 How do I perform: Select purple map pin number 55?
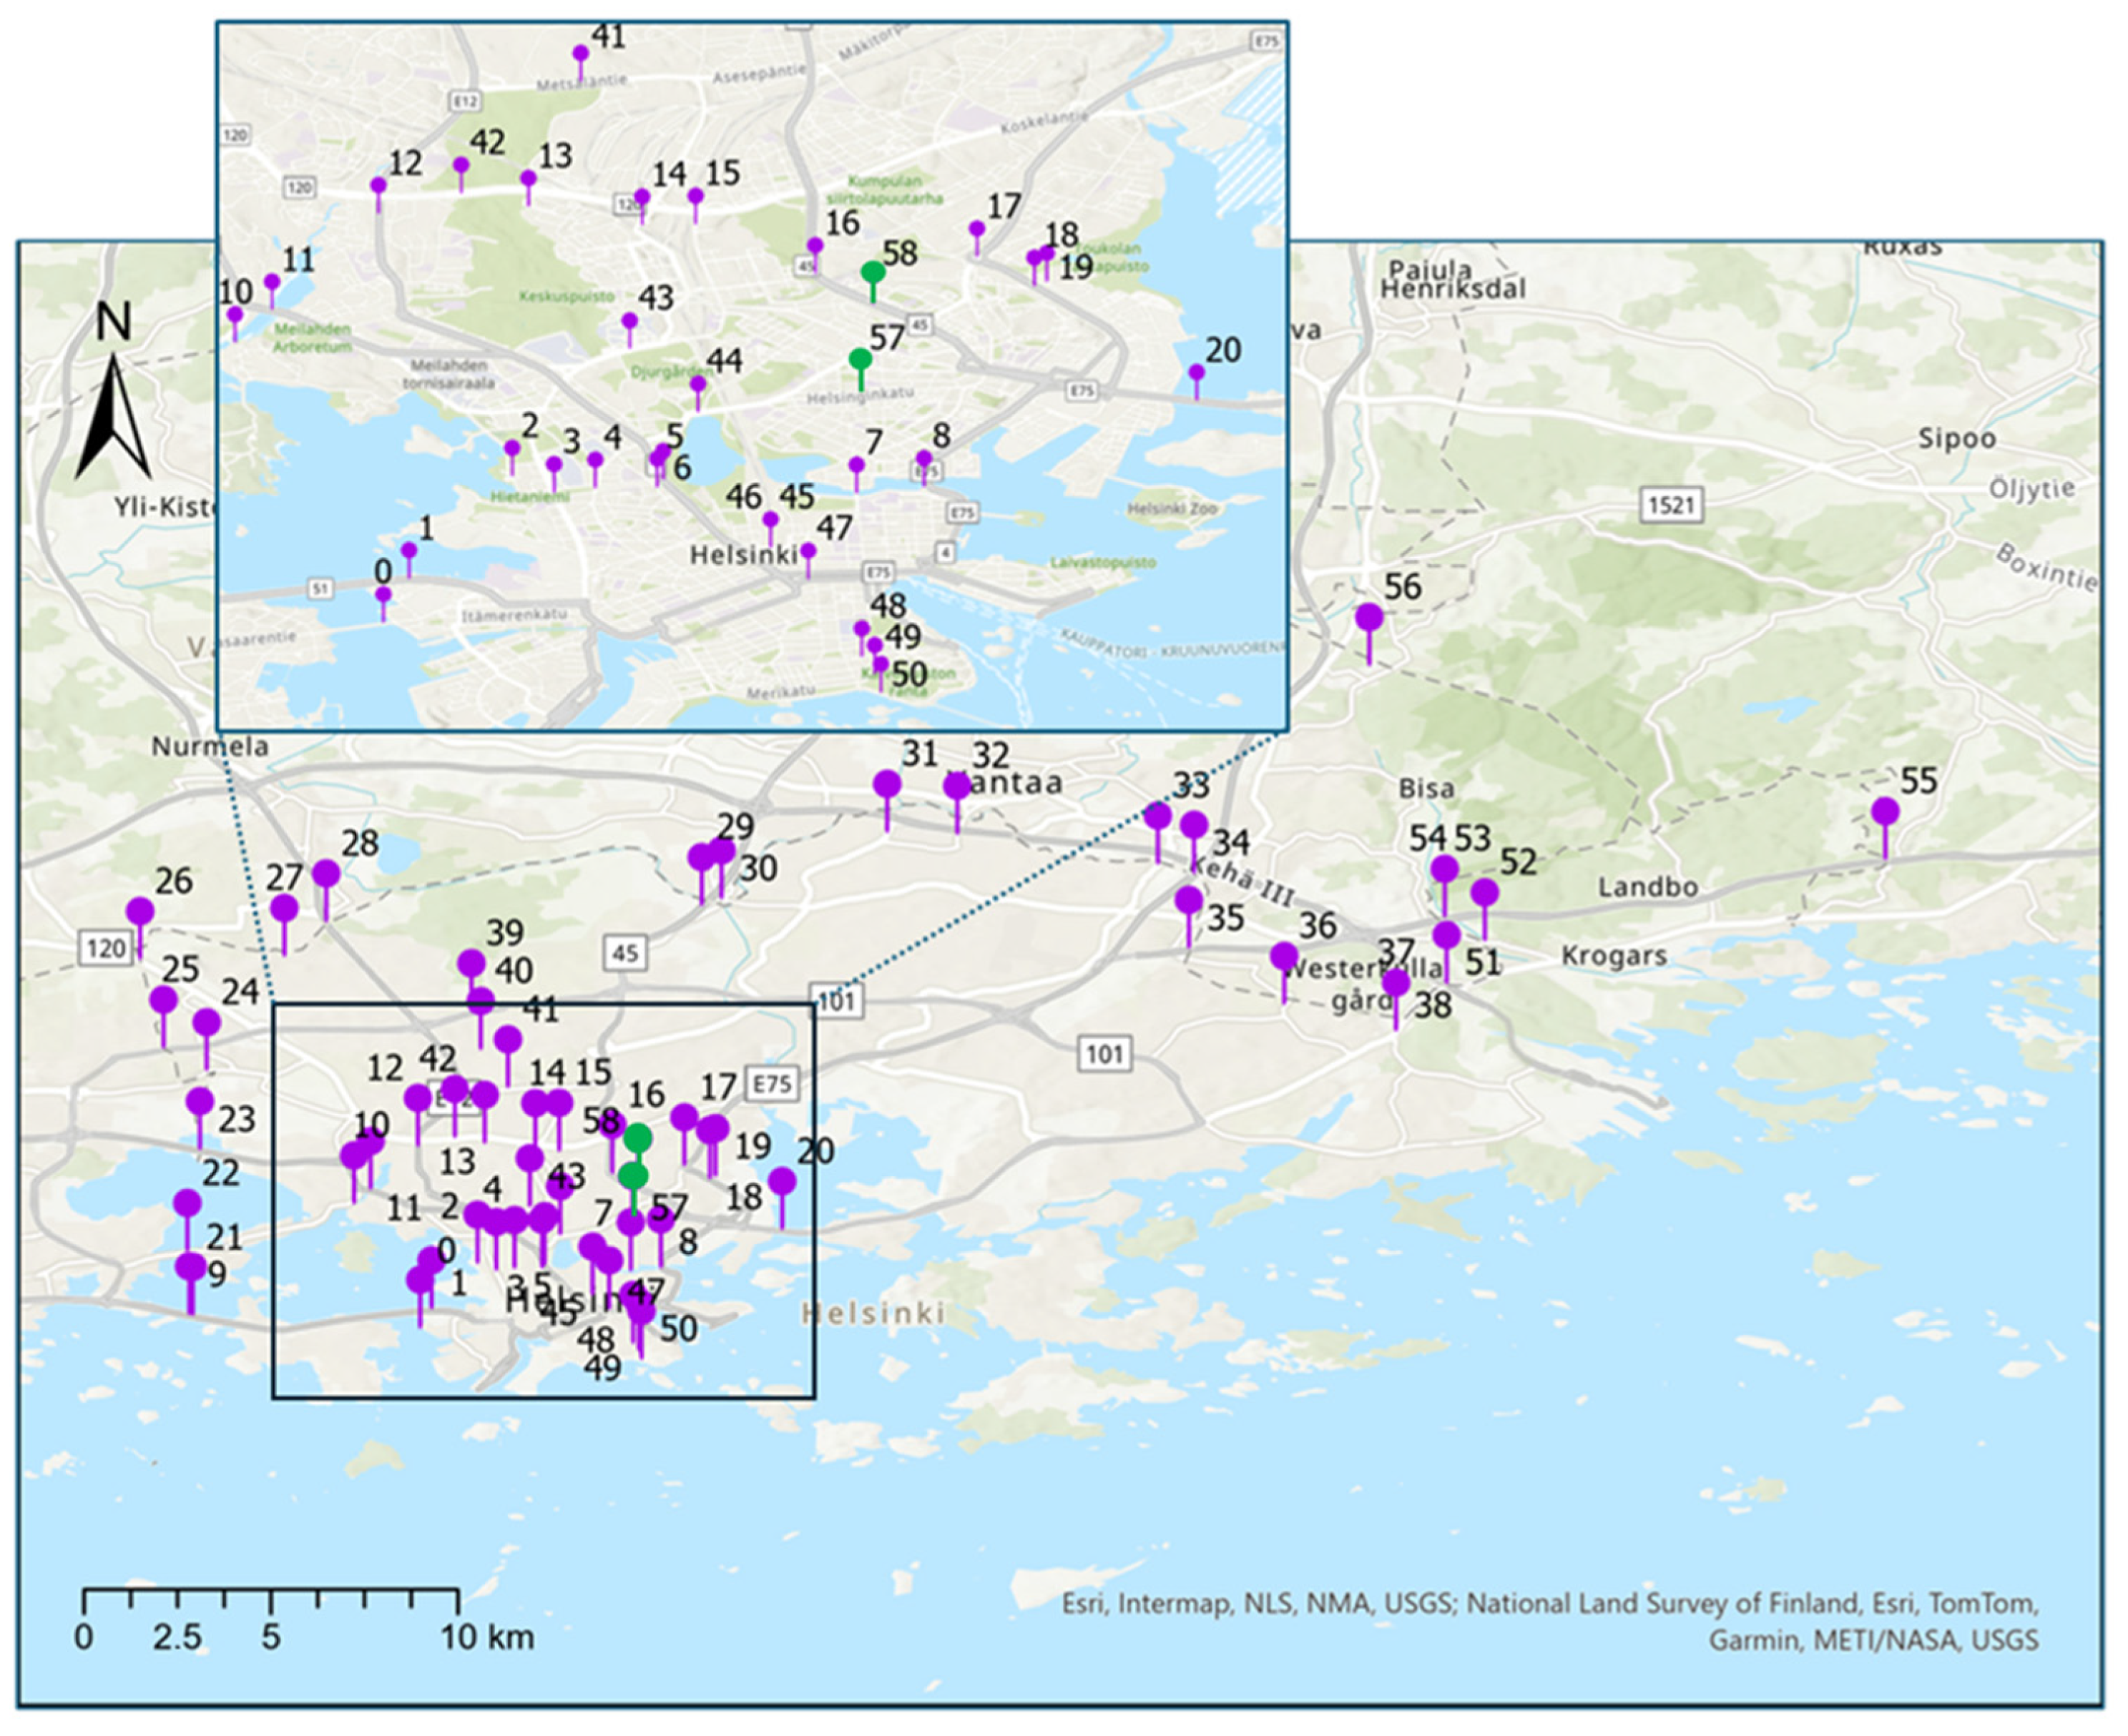coord(1886,812)
